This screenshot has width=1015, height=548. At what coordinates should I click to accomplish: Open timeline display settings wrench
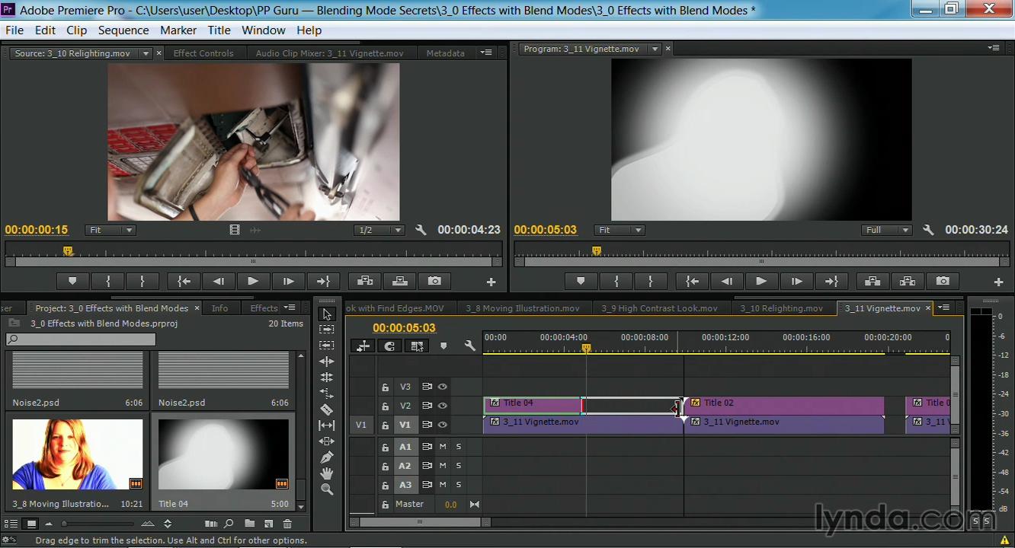click(469, 346)
